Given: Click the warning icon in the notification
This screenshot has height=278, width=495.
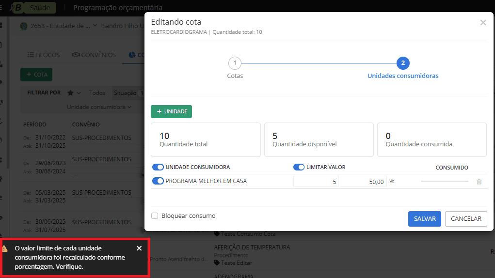Looking at the screenshot, I should pos(5,248).
